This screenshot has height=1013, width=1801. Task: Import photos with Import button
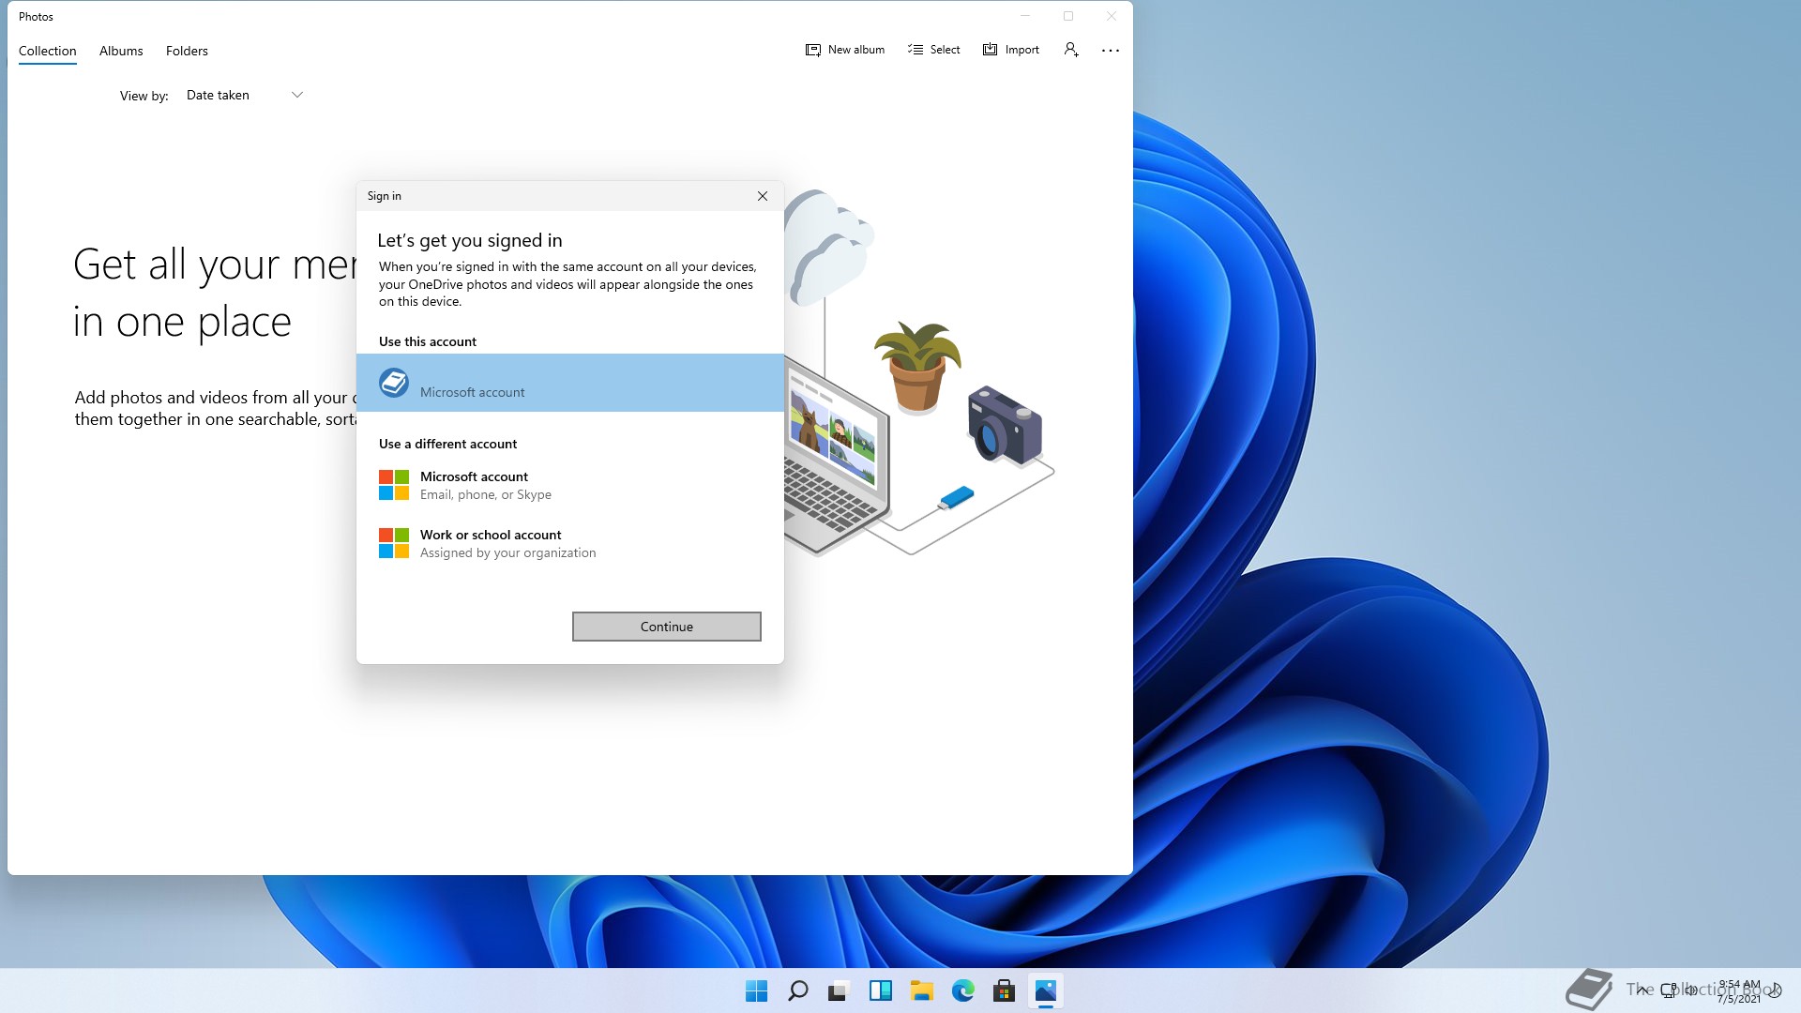click(x=1011, y=50)
